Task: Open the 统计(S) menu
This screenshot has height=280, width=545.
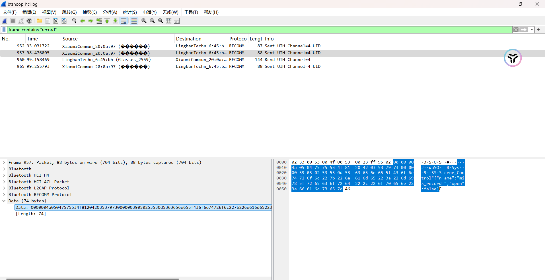Action: pyautogui.click(x=130, y=12)
